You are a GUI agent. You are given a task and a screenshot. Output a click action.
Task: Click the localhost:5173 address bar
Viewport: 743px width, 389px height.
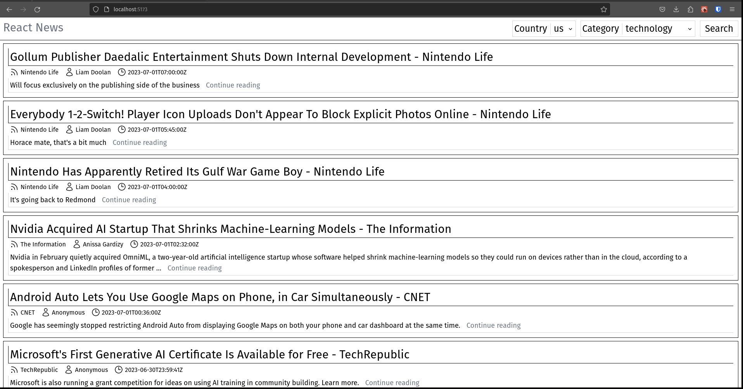pyautogui.click(x=349, y=9)
